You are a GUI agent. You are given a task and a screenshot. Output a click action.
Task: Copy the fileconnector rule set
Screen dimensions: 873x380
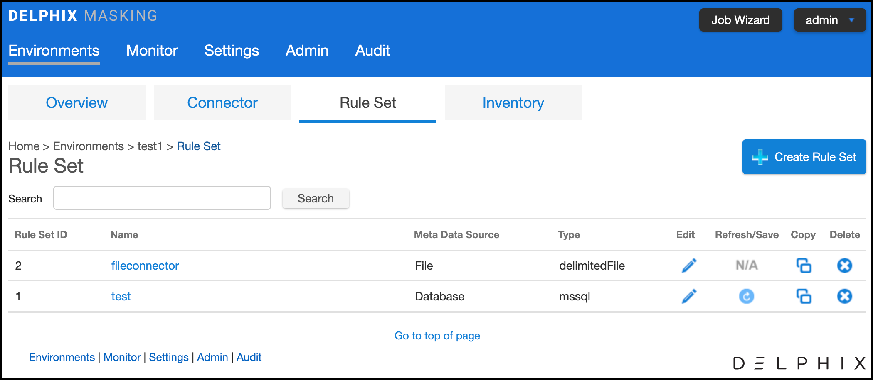tap(804, 266)
